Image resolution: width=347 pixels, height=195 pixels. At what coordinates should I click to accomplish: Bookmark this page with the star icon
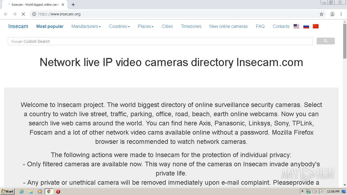322,14
